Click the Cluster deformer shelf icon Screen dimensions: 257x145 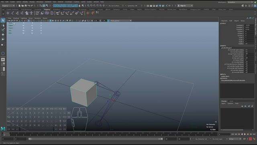(52, 13)
